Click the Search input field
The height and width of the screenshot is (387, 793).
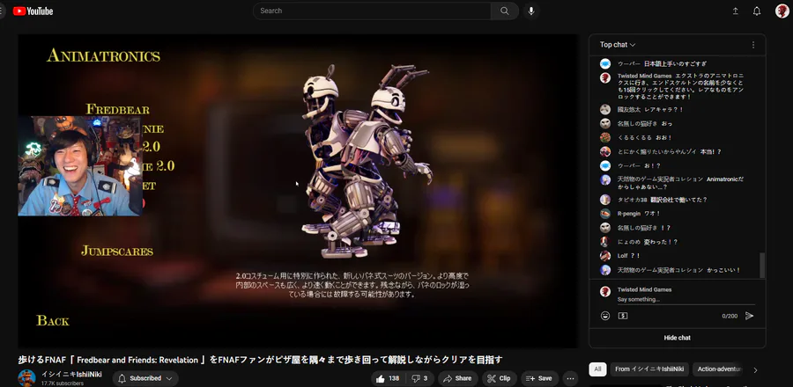point(372,11)
